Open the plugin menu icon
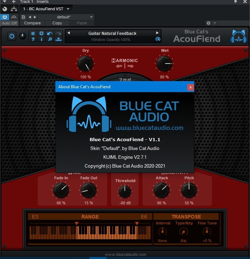The width and height of the screenshot is (250, 259). pos(33,34)
